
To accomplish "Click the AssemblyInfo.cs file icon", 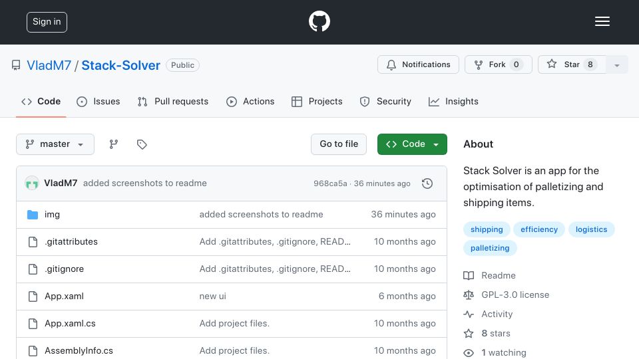I will tap(33, 350).
